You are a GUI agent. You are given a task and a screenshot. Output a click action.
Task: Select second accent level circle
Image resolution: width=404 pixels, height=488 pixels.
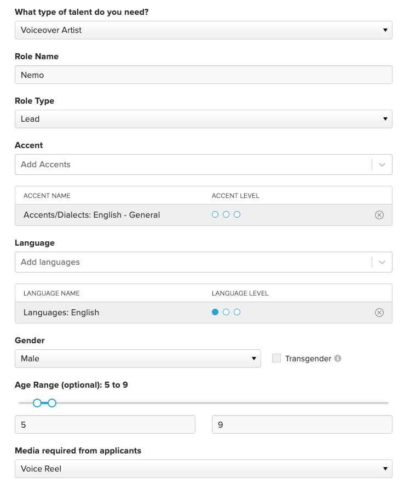tap(226, 214)
